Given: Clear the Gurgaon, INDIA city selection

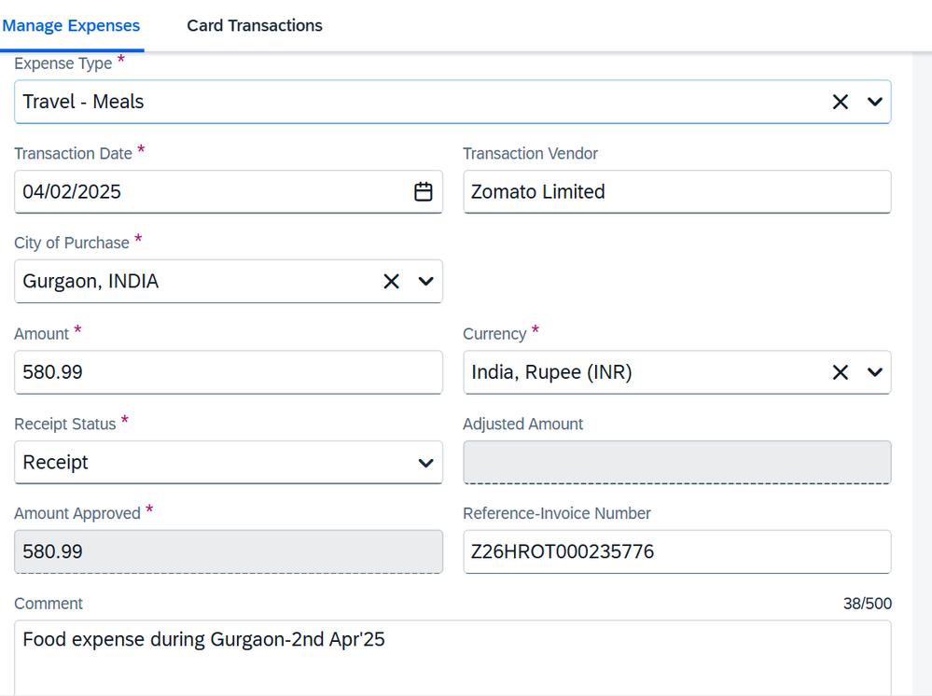Looking at the screenshot, I should pyautogui.click(x=391, y=281).
